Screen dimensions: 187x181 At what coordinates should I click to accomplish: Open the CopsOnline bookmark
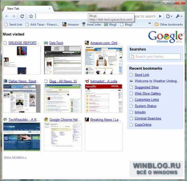pyautogui.click(x=143, y=124)
